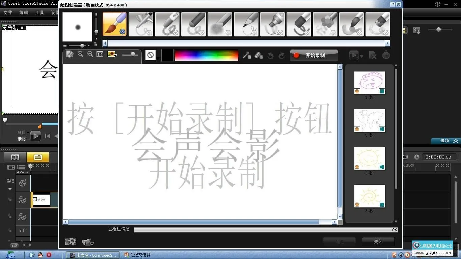Select the Pencil tool

tap(246, 24)
